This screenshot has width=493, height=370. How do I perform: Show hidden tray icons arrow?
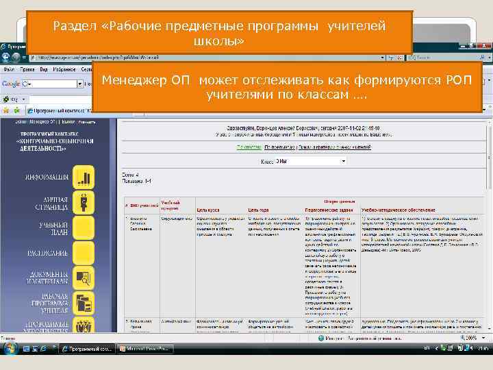click(436, 348)
